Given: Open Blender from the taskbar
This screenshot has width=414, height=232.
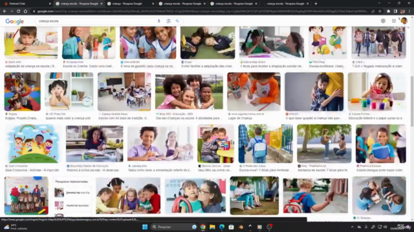Looking at the screenshot, I should (241, 227).
